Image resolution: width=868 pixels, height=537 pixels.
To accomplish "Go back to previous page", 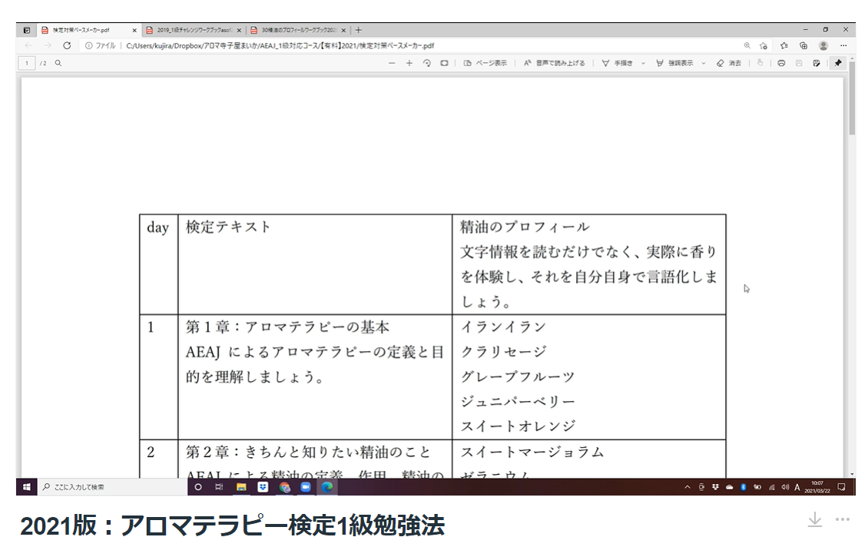I will click(28, 45).
